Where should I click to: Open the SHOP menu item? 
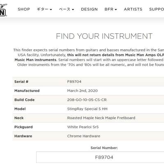(24, 9)
